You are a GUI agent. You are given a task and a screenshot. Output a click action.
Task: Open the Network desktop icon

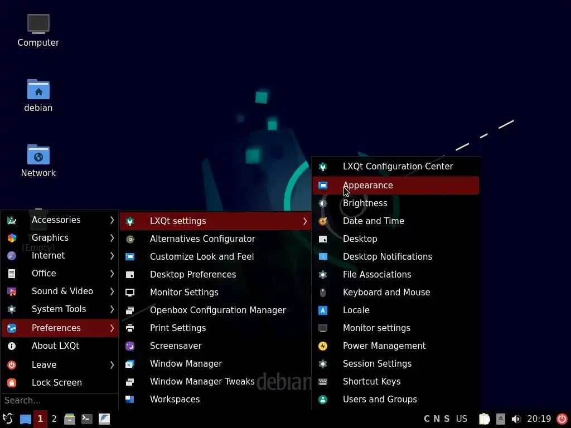coord(38,161)
